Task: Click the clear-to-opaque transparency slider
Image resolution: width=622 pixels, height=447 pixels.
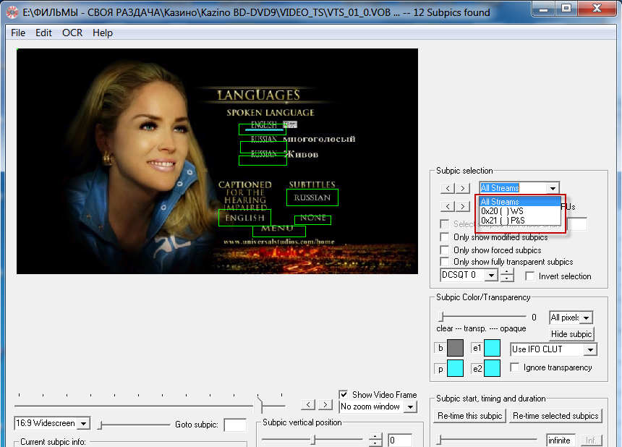Action: tap(482, 317)
